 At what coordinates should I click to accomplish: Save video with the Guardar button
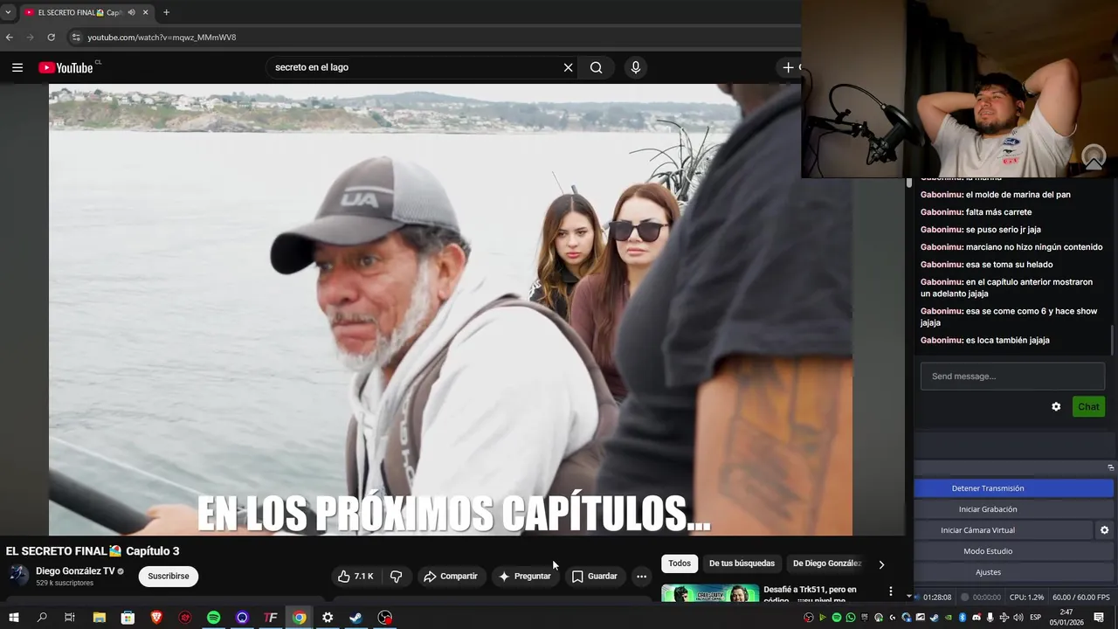(x=594, y=576)
